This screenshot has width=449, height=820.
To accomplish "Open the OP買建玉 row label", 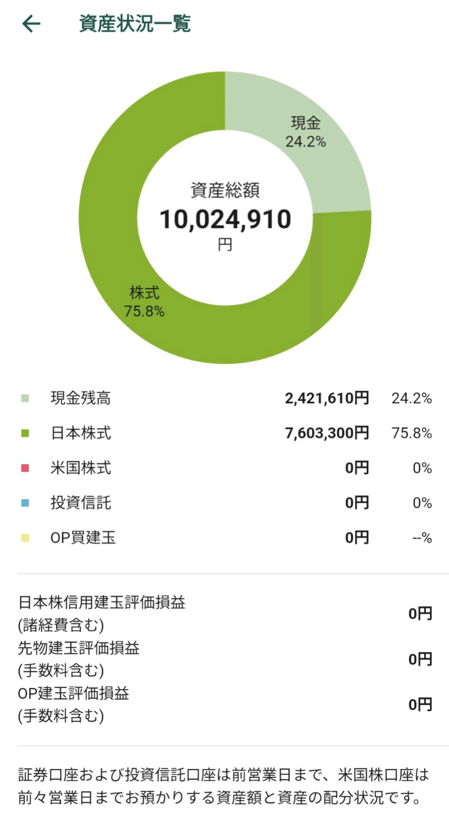I will point(83,538).
